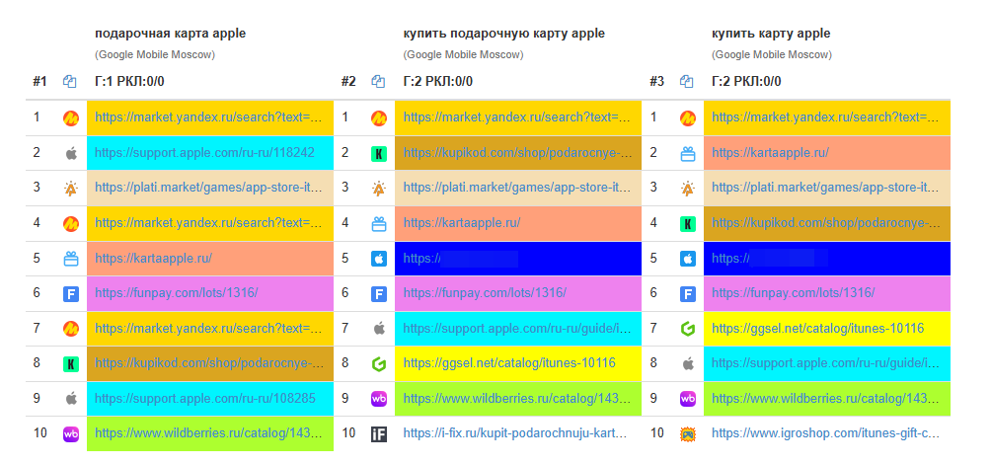Click FunPay favicon in column #1 row 6
This screenshot has height=465, width=991.
(71, 294)
